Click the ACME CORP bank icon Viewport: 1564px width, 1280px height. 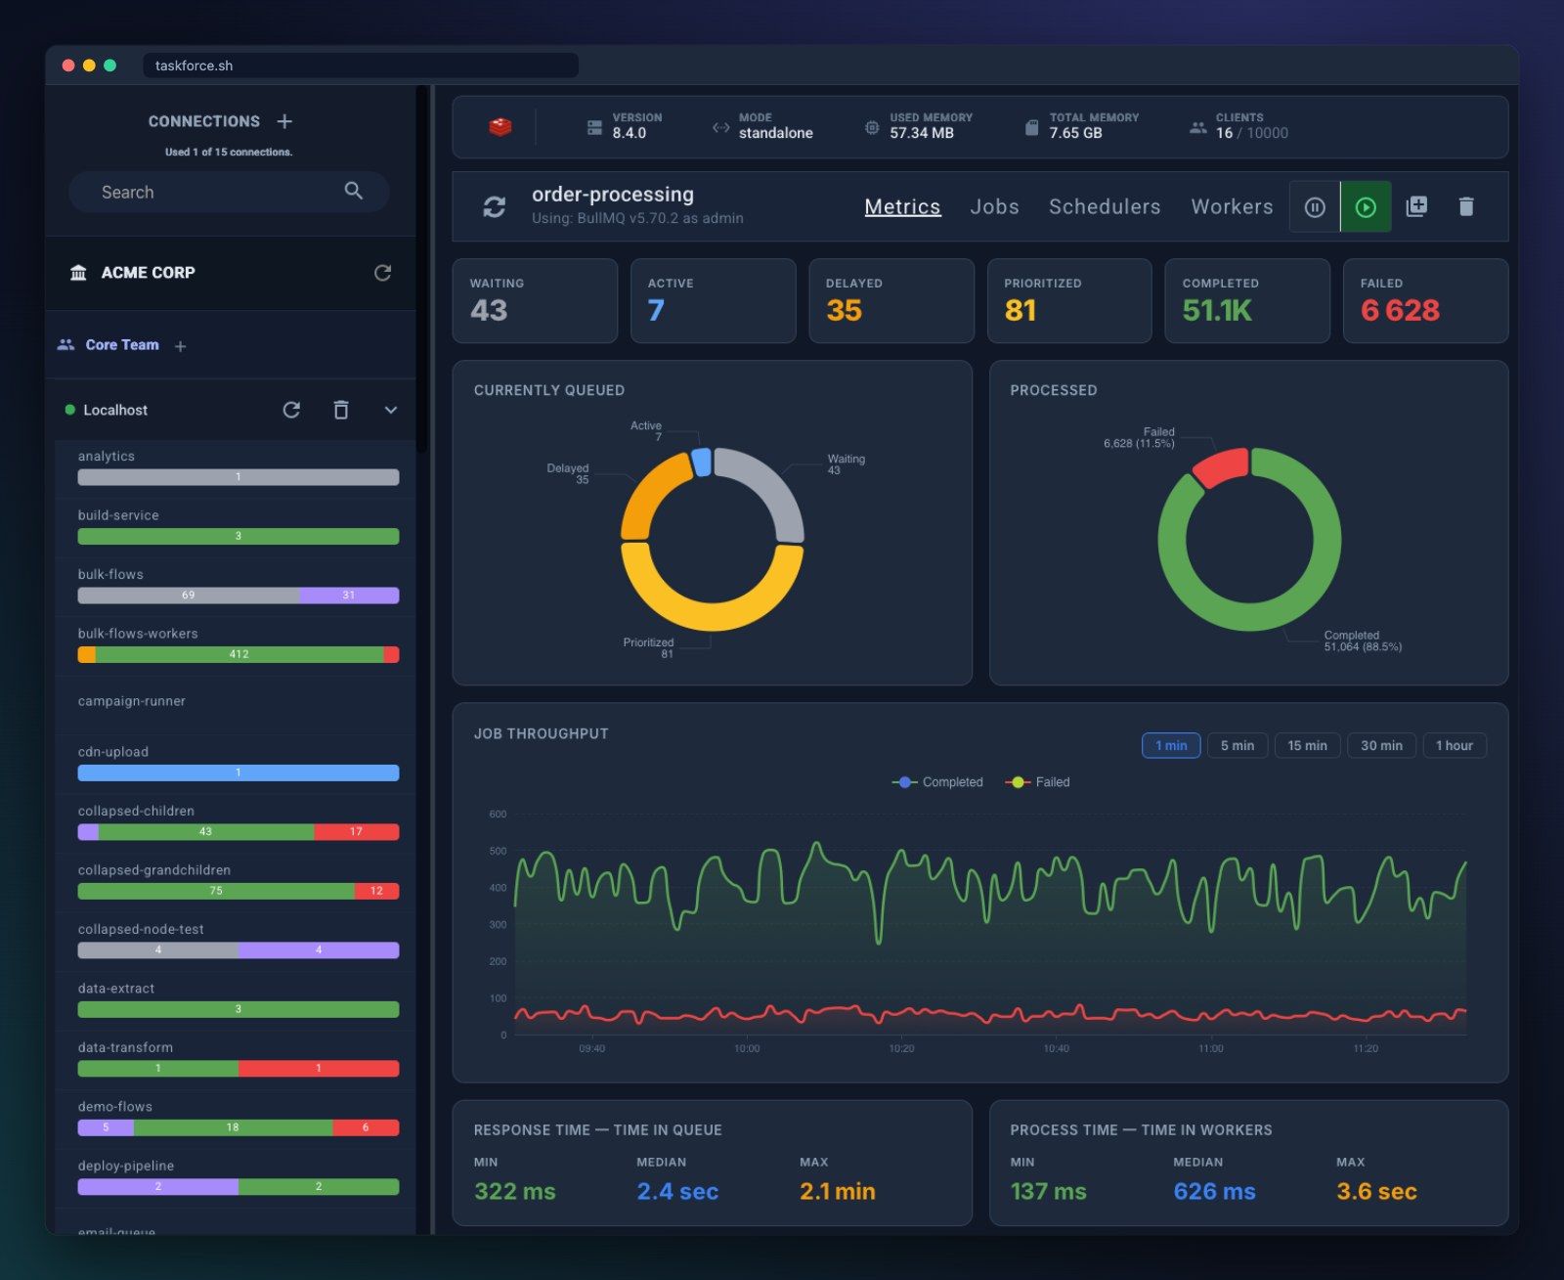coord(78,273)
